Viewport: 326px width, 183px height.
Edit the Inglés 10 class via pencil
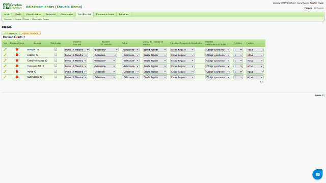coord(5,72)
